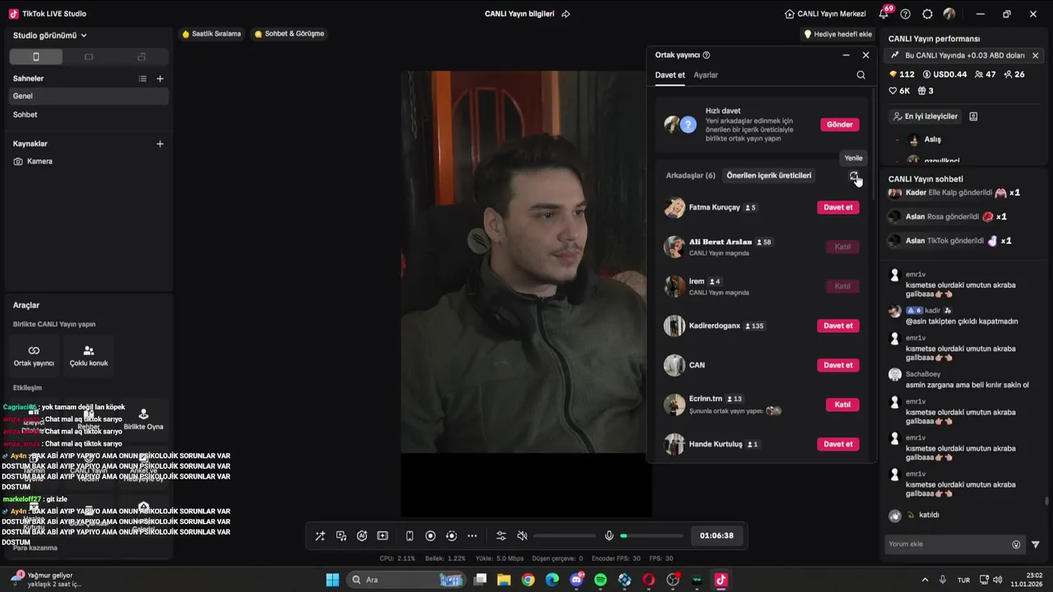This screenshot has width=1053, height=592.
Task: Open the Çoklu konuk multi-guest tool
Action: pos(89,355)
